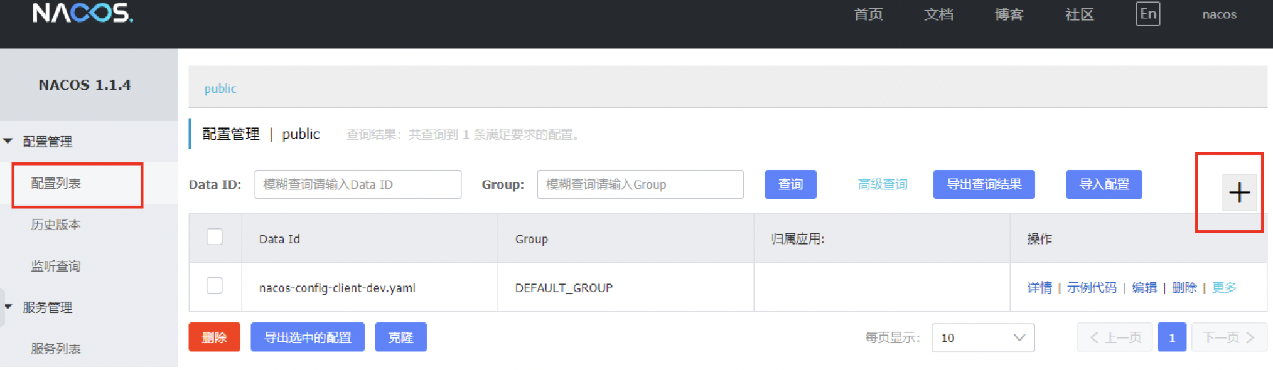Image resolution: width=1273 pixels, height=370 pixels.
Task: Click the blue 查询 button
Action: [x=790, y=184]
